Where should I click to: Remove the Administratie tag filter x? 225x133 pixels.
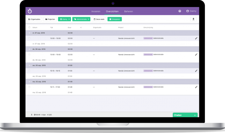point(88,19)
